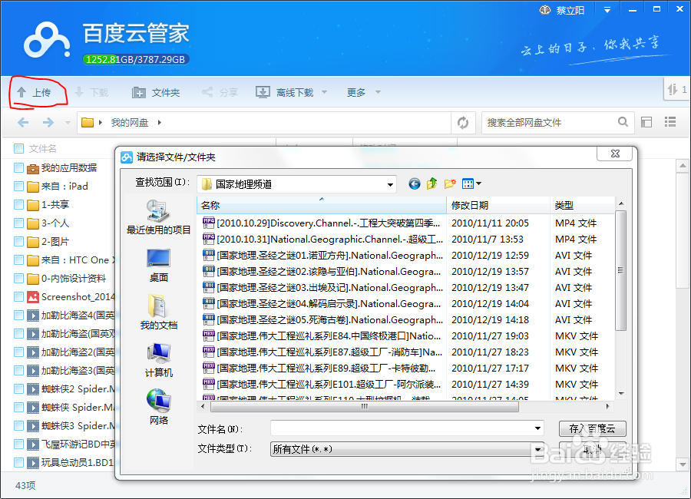Click the Baidu Cloud logo icon
691x499 pixels.
point(46,38)
